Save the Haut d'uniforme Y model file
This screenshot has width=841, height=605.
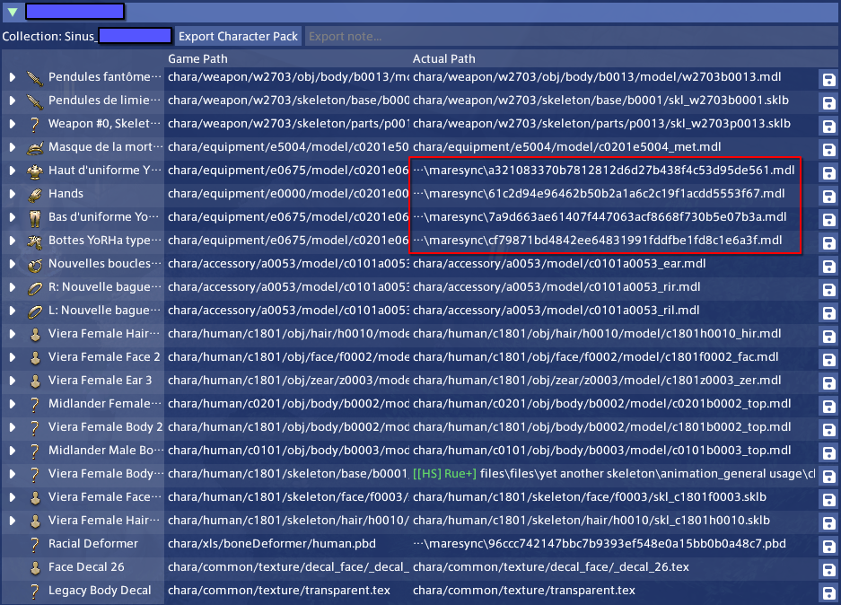tap(828, 173)
